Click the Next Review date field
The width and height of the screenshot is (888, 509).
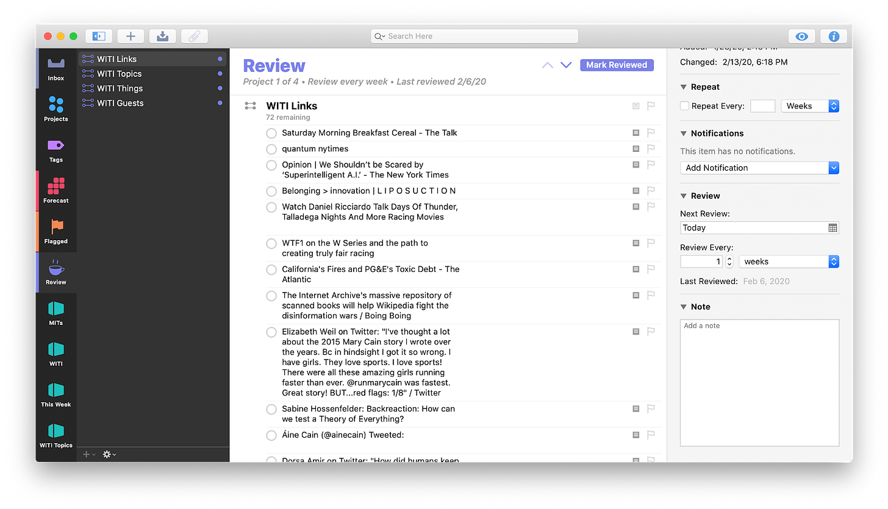759,227
